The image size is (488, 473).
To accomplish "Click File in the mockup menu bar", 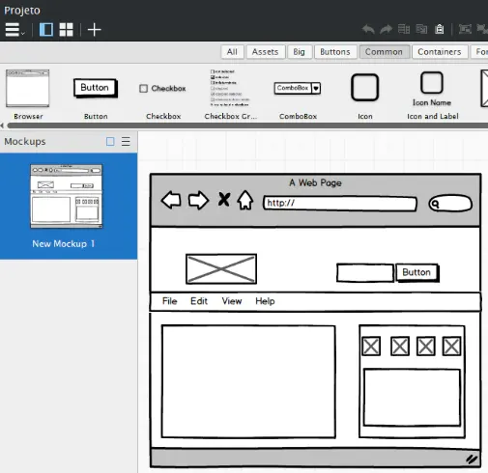I will [x=170, y=301].
